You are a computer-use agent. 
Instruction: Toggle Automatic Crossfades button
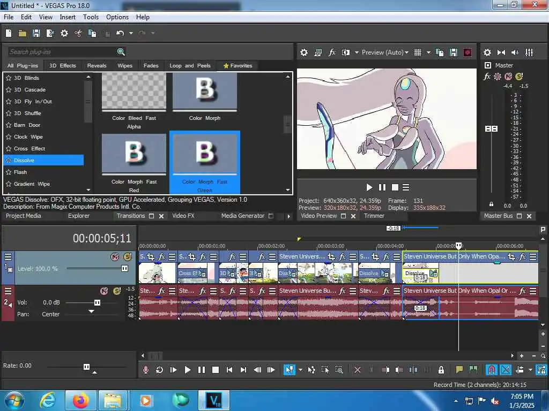(506, 369)
